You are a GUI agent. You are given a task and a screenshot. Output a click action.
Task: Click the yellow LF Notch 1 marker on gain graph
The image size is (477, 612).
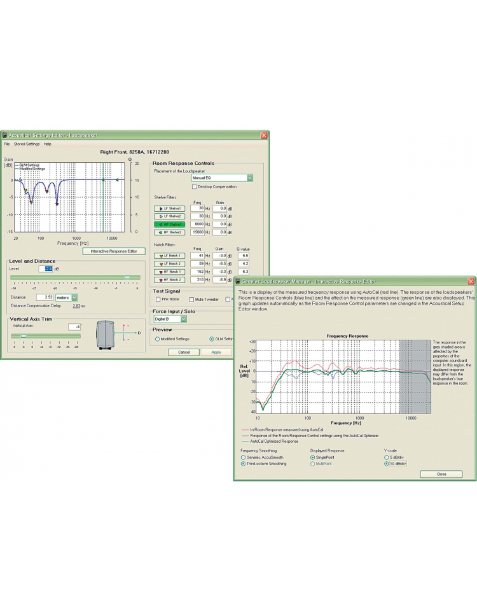point(26,190)
